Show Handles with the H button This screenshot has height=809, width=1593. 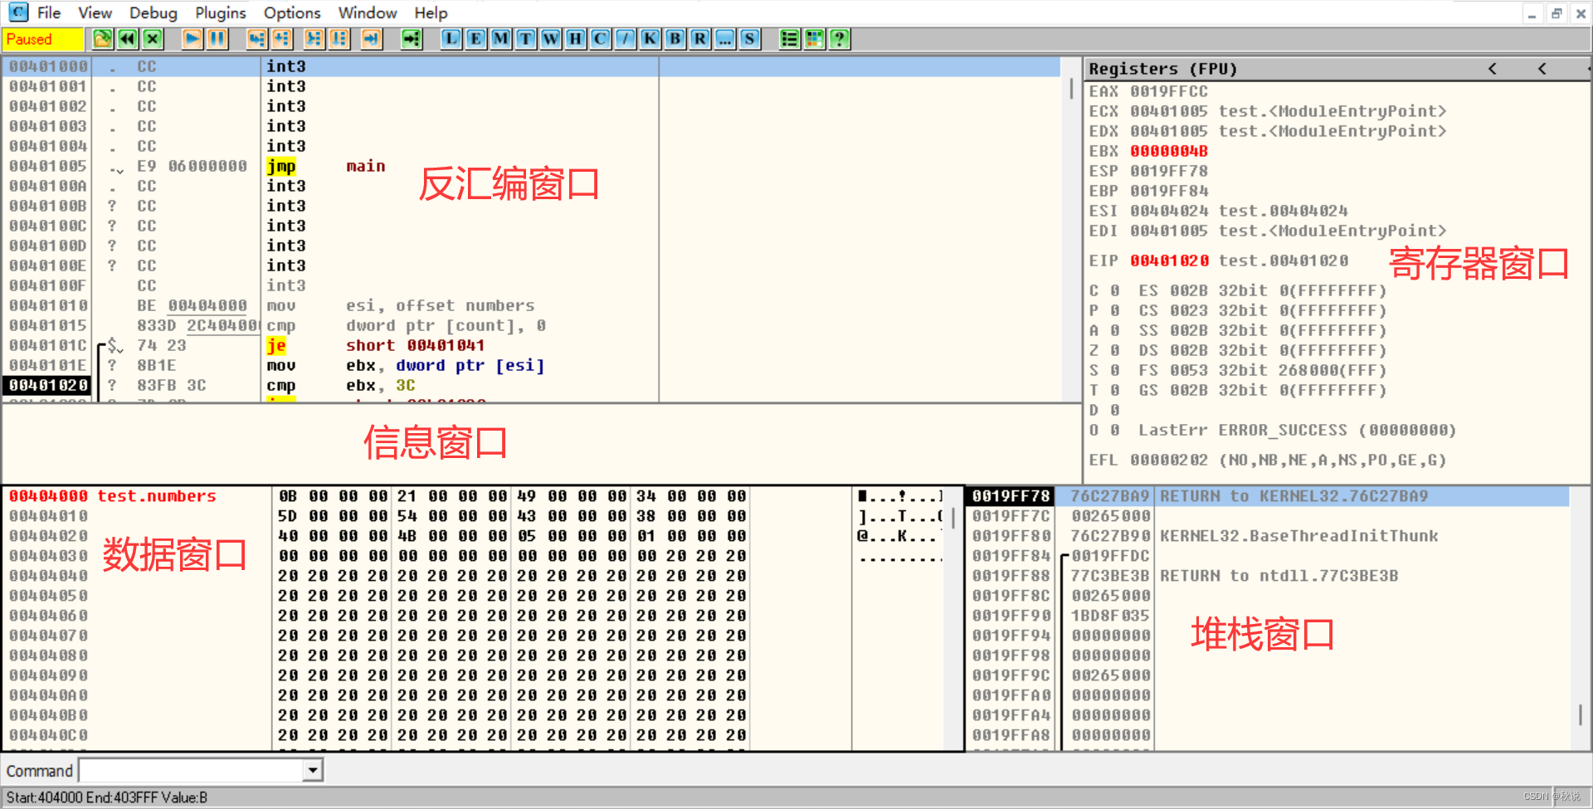point(575,39)
